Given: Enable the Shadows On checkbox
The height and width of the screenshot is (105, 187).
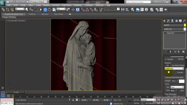Looking at the screenshot, I should [x=165, y=65].
